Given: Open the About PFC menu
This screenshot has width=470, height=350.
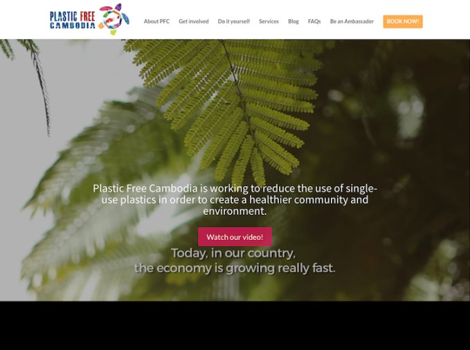Looking at the screenshot, I should pyautogui.click(x=156, y=21).
